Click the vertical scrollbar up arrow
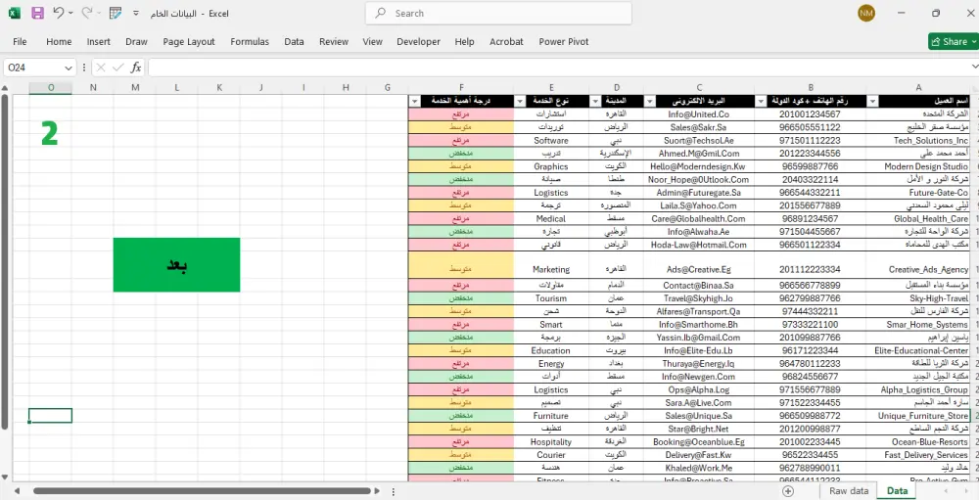979x500 pixels. pyautogui.click(x=5, y=88)
